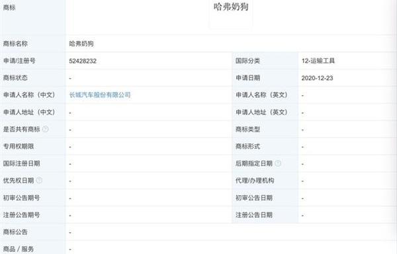Click the 初审公告期号 label
The width and height of the screenshot is (397, 254).
click(x=22, y=198)
